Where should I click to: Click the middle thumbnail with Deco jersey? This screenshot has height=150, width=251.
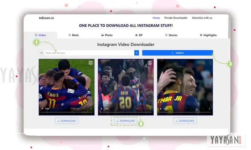pos(126,87)
